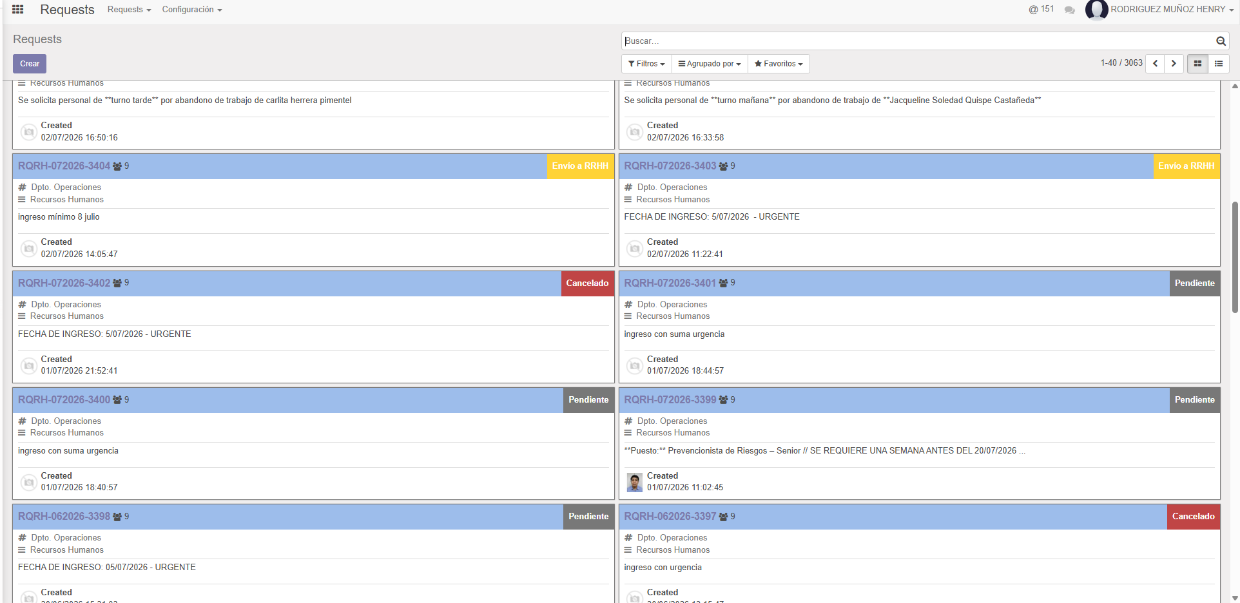Click the Crear button

click(x=30, y=64)
